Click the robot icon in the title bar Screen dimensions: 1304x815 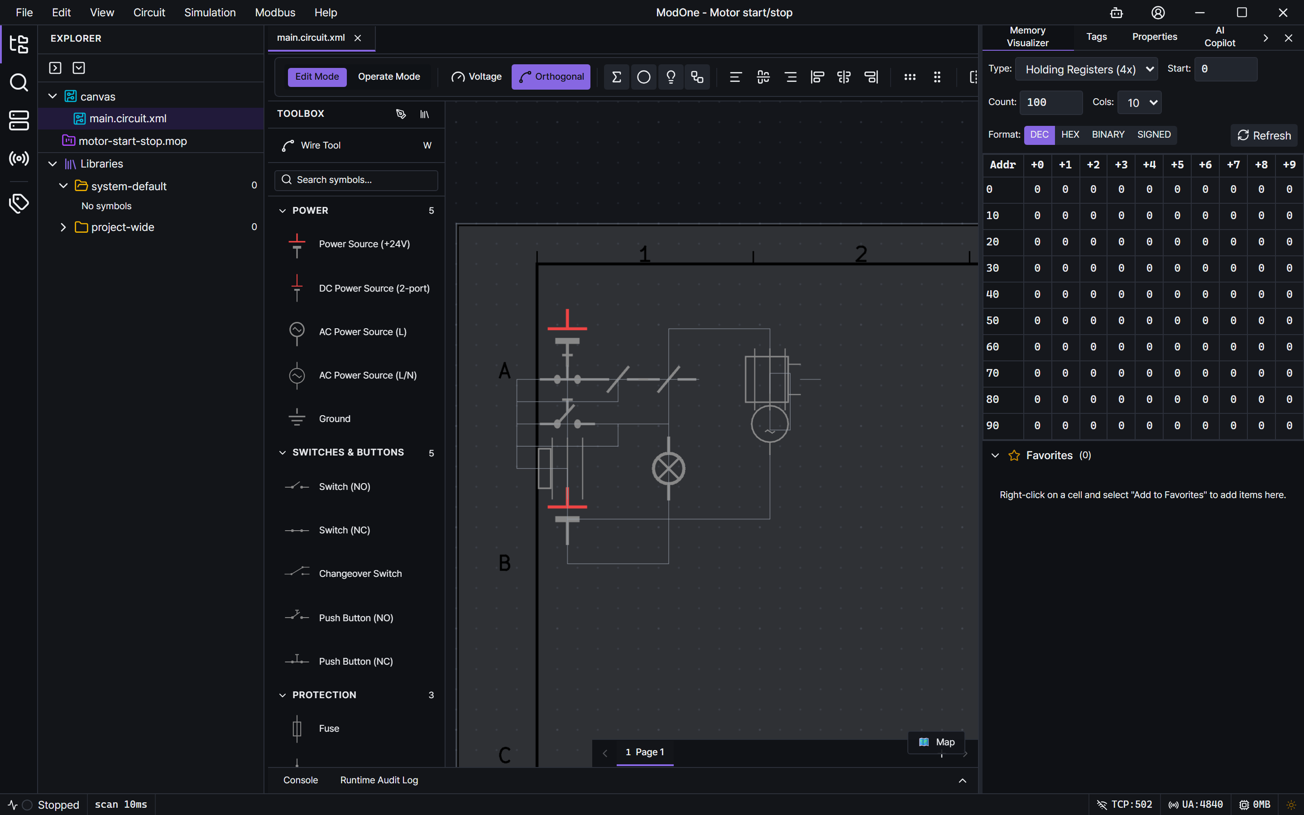click(x=1117, y=12)
